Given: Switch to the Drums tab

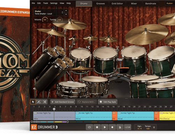Looking at the screenshot, I should 84,3.
